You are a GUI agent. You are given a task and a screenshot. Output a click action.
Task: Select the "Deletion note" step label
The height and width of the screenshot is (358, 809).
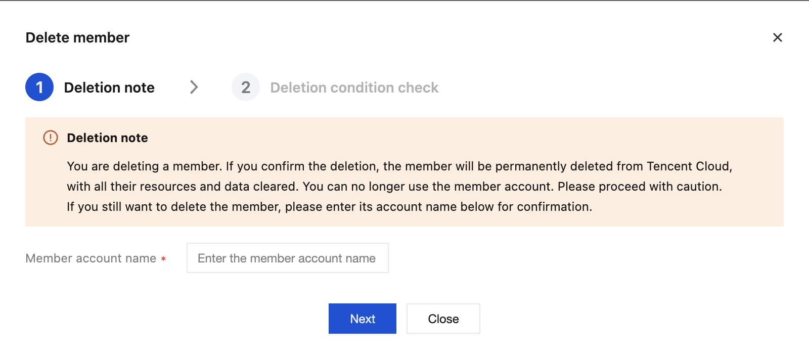coord(109,87)
